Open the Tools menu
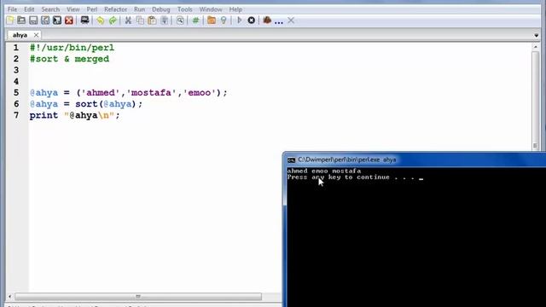Image resolution: width=546 pixels, height=307 pixels. point(184,9)
